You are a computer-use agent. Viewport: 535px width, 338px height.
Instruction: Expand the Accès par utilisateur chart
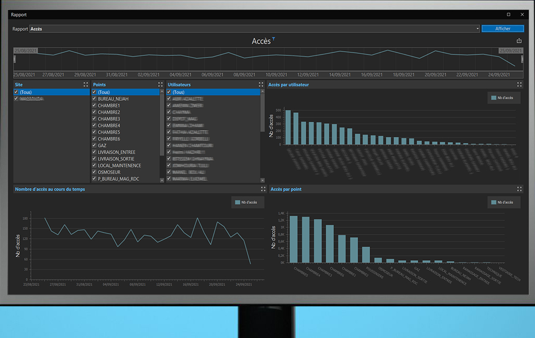click(519, 85)
